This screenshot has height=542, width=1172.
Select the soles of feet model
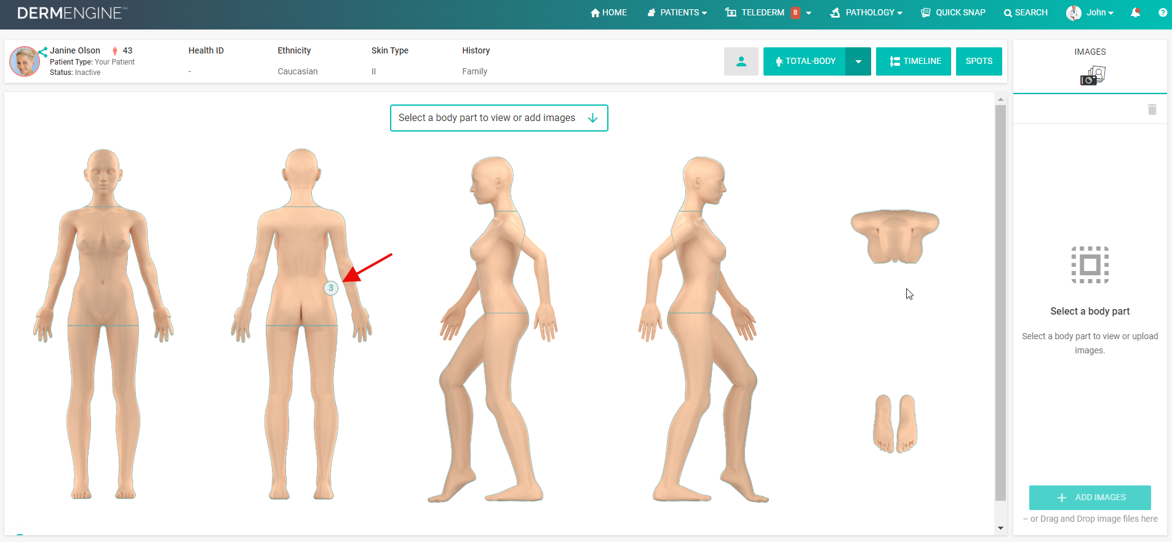895,424
